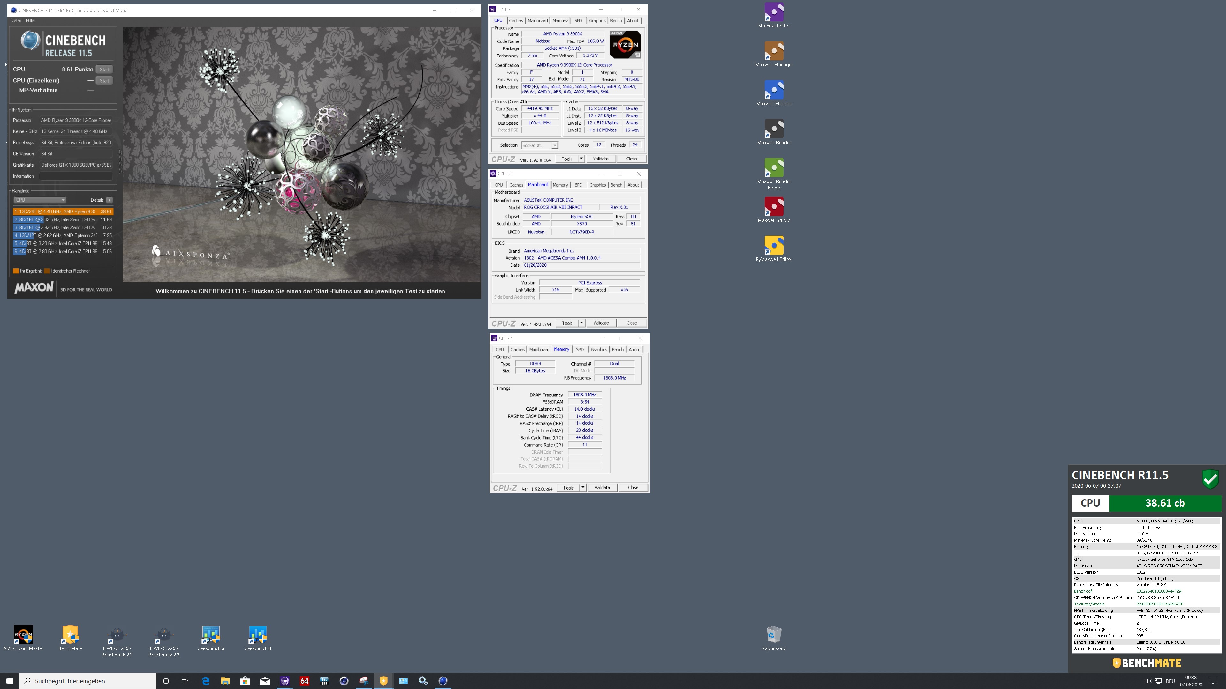The height and width of the screenshot is (689, 1226).
Task: Click the Cortana circle icon in taskbar
Action: (x=166, y=681)
